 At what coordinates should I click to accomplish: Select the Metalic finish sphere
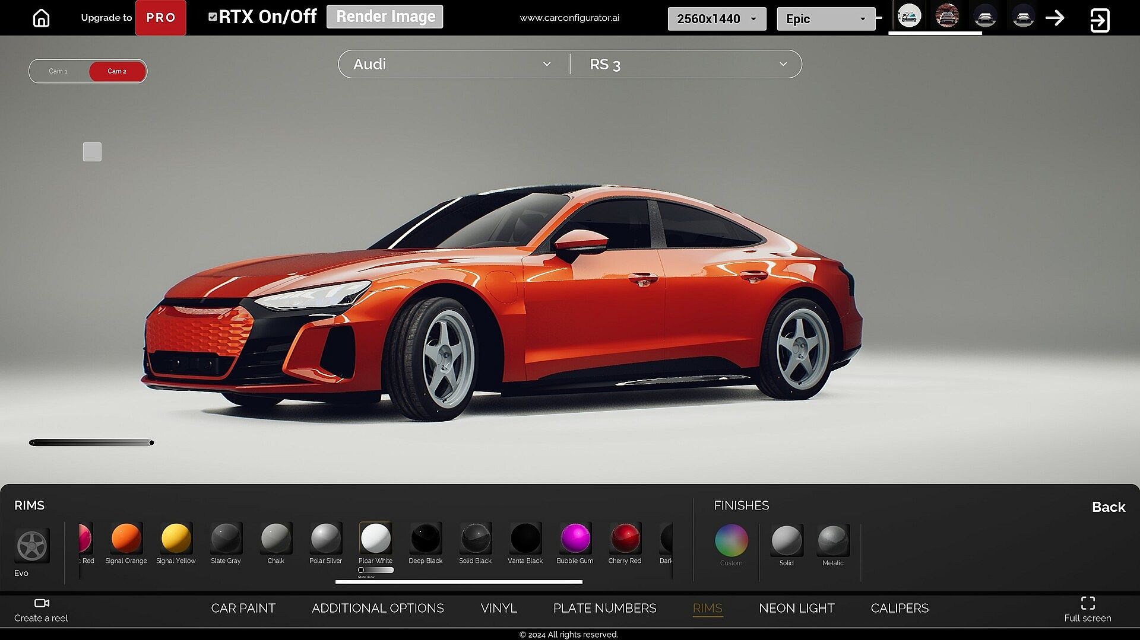pyautogui.click(x=832, y=540)
